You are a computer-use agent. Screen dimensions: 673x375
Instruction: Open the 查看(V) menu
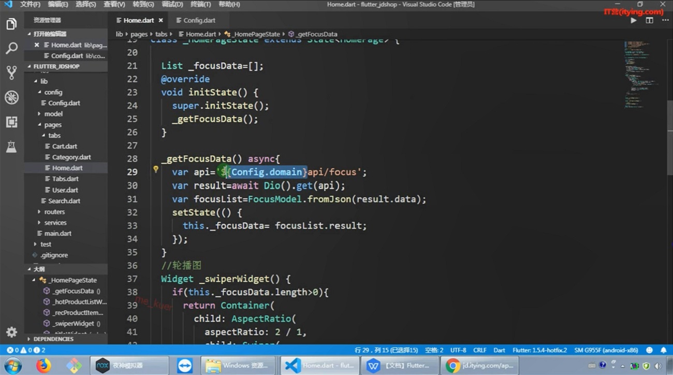coord(114,4)
